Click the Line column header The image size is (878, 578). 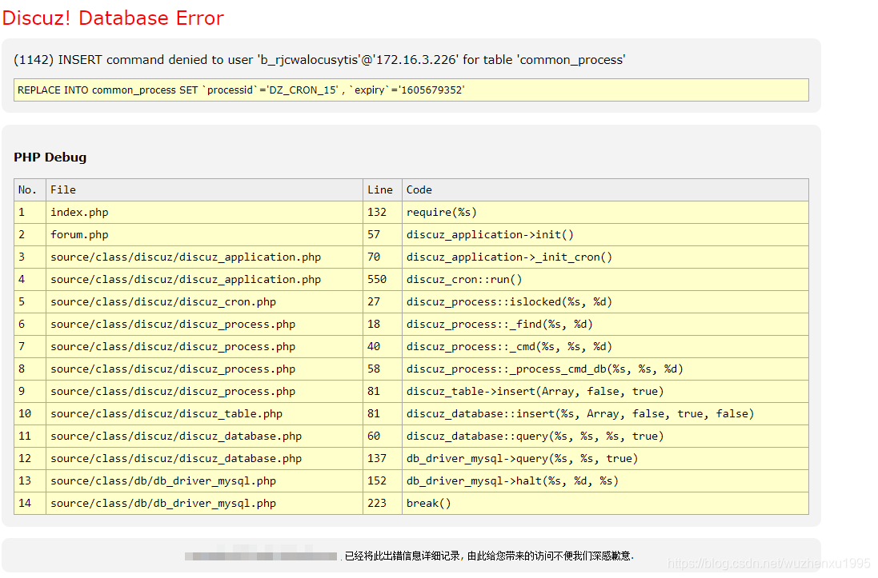coord(383,190)
